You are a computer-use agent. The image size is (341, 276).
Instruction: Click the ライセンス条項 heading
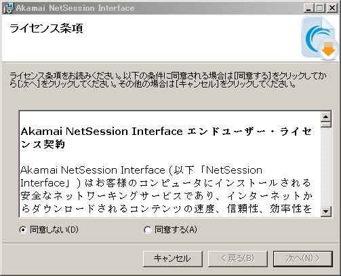pyautogui.click(x=46, y=28)
